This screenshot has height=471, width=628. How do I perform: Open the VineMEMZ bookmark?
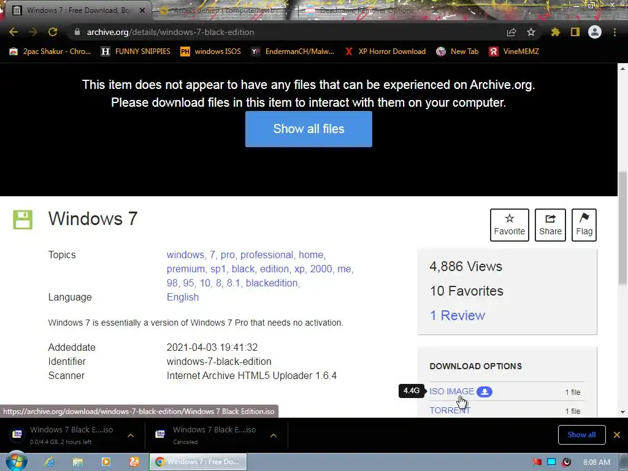pos(515,52)
